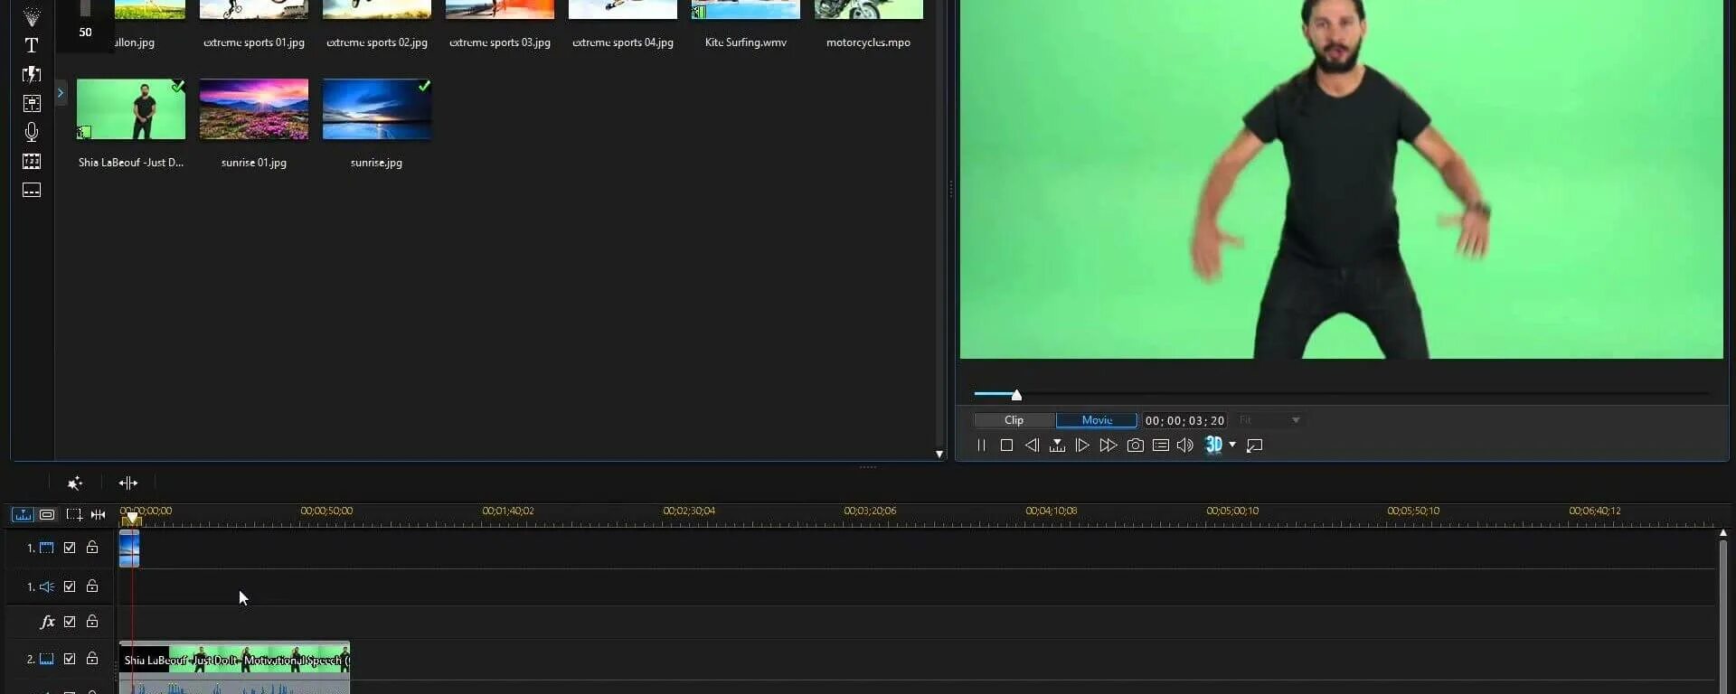Step to the next frame

click(1082, 445)
